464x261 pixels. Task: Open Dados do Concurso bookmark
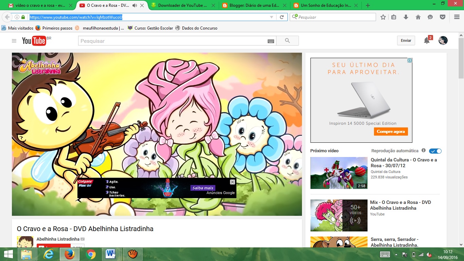(196, 28)
